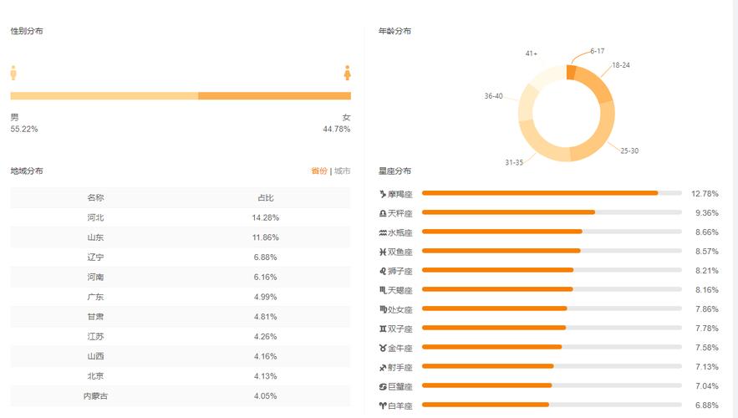
Task: Click the Leo symbol beside 狮子座
Action: tap(383, 271)
